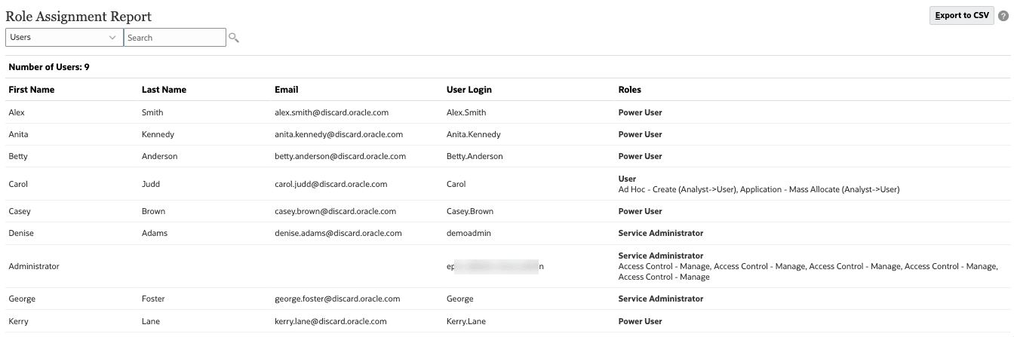Click Carol's Ad Hoc roles description
Viewport: 1014px width, 337px height.
[x=758, y=189]
